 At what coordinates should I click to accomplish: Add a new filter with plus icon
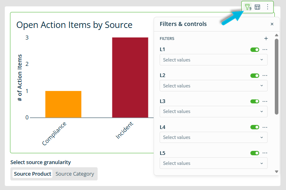click(266, 39)
